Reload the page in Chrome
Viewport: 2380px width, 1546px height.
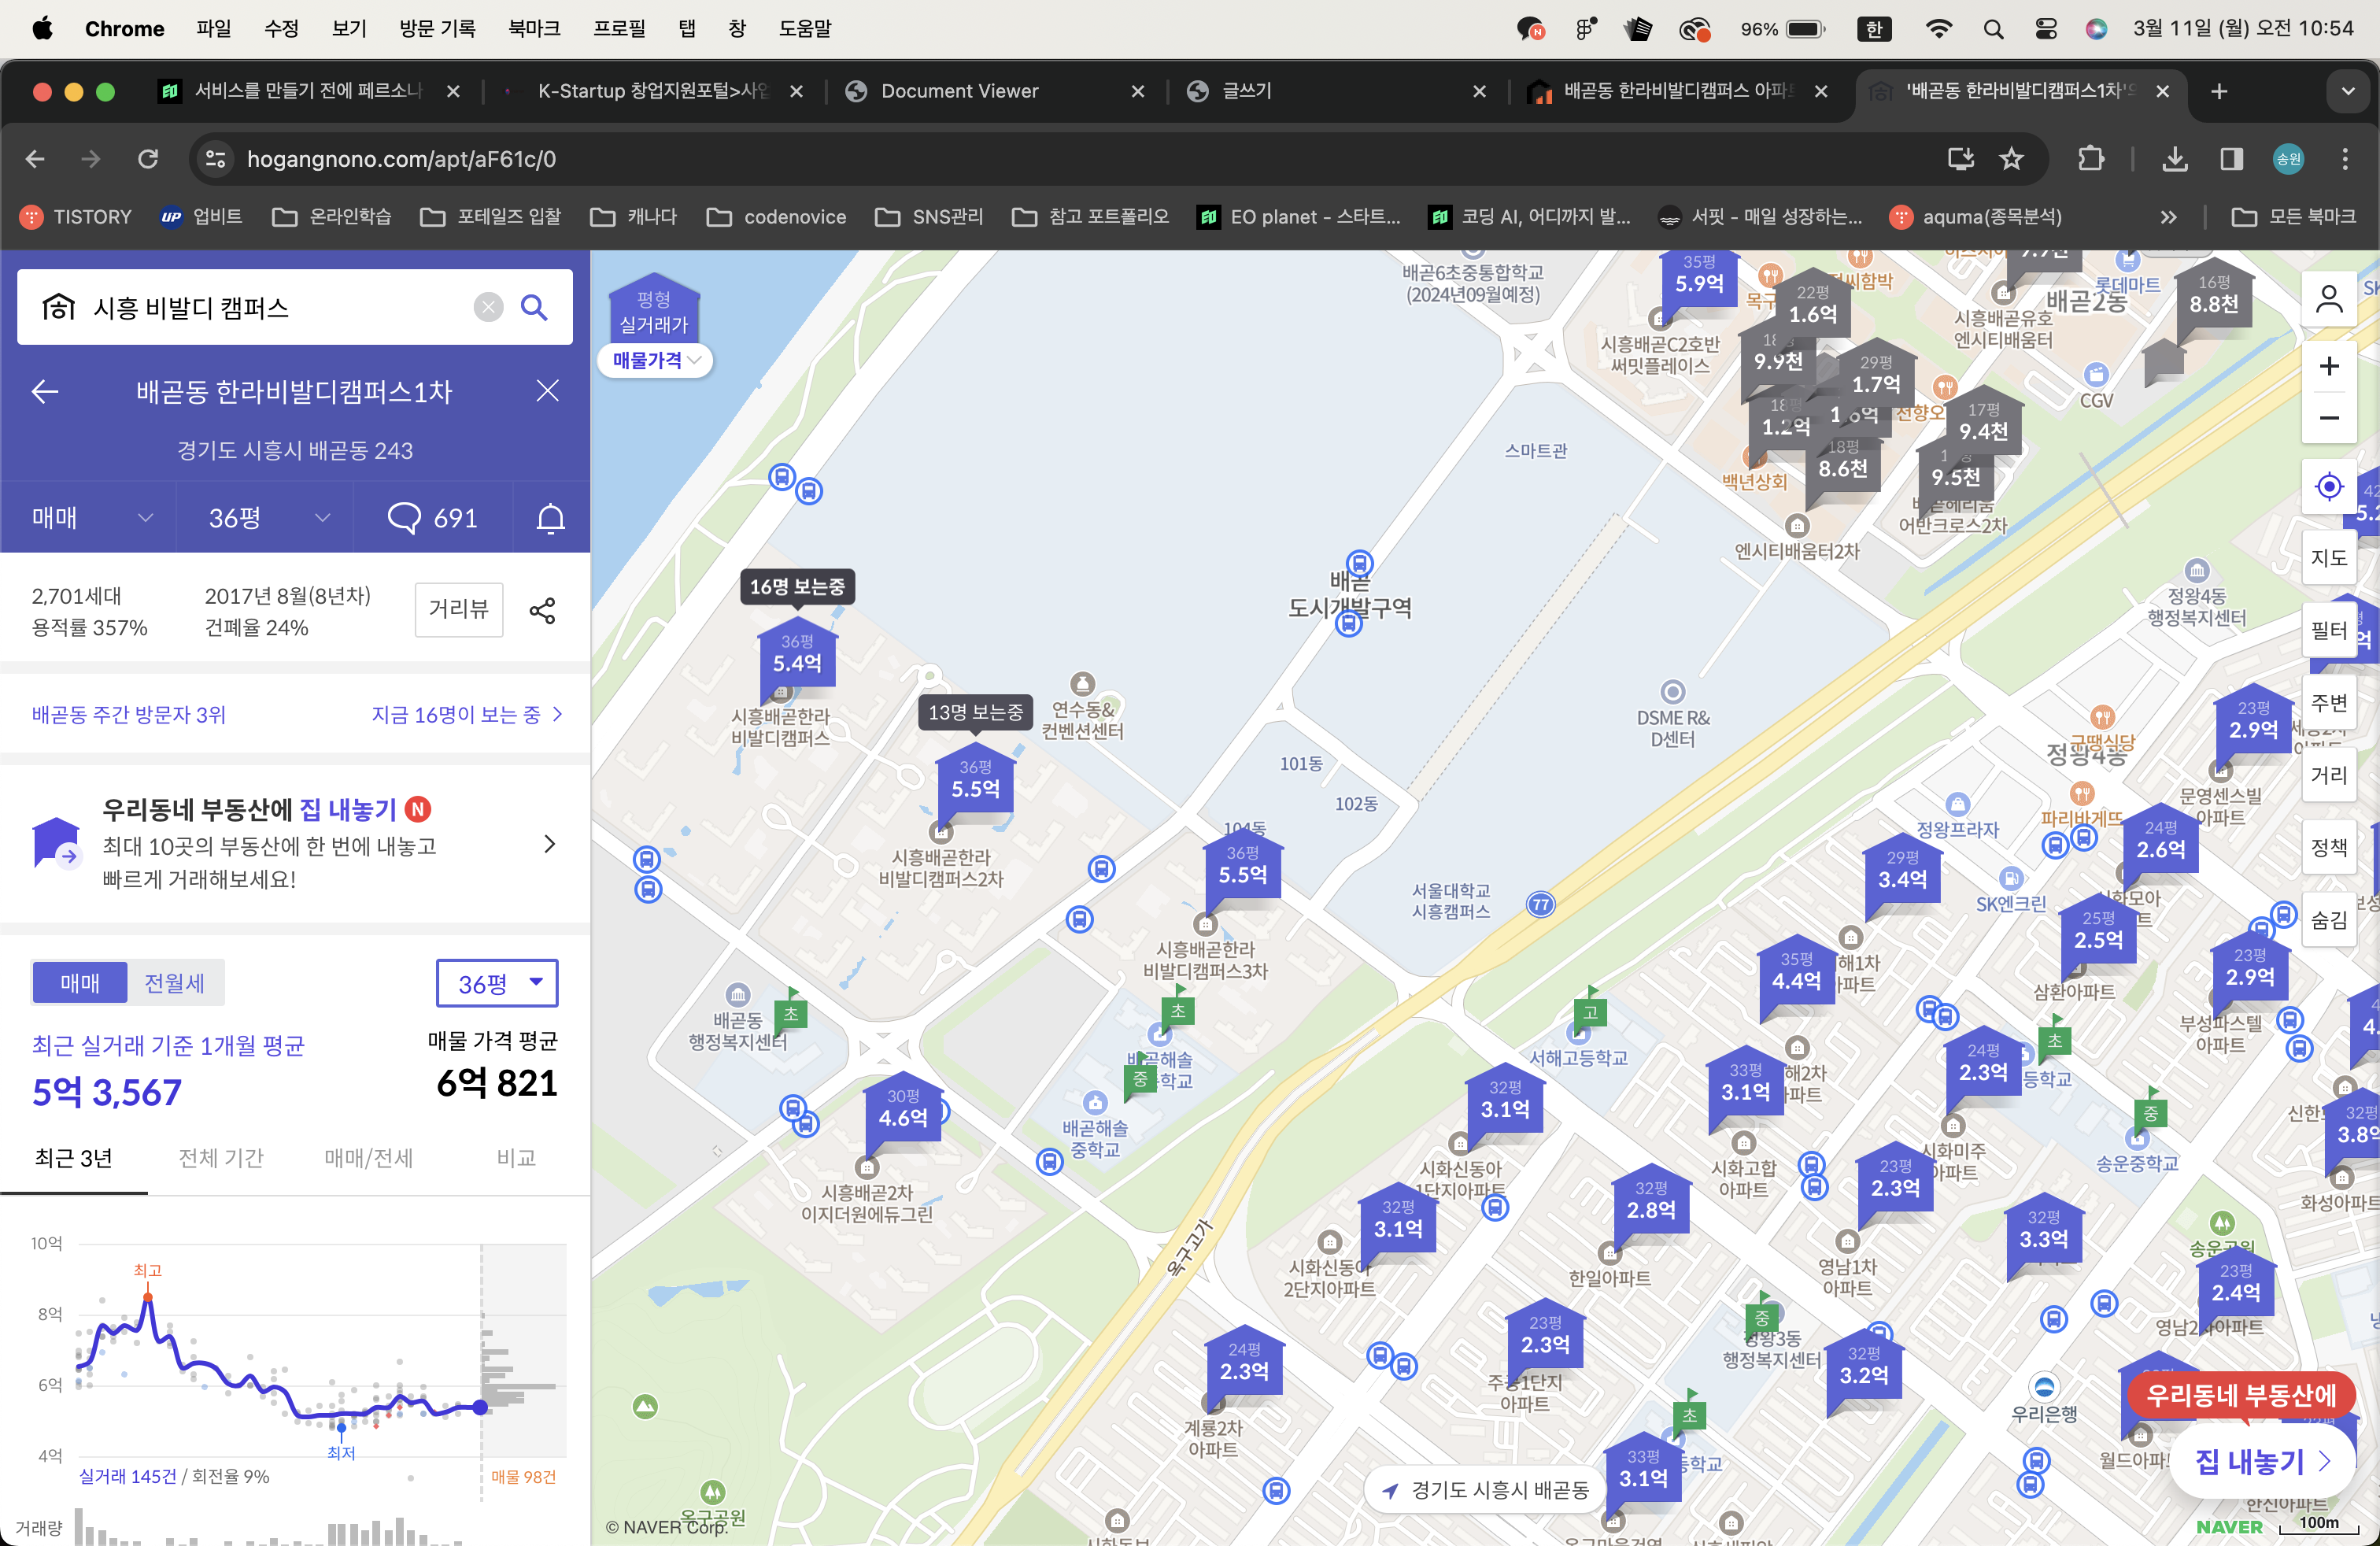pyautogui.click(x=148, y=159)
